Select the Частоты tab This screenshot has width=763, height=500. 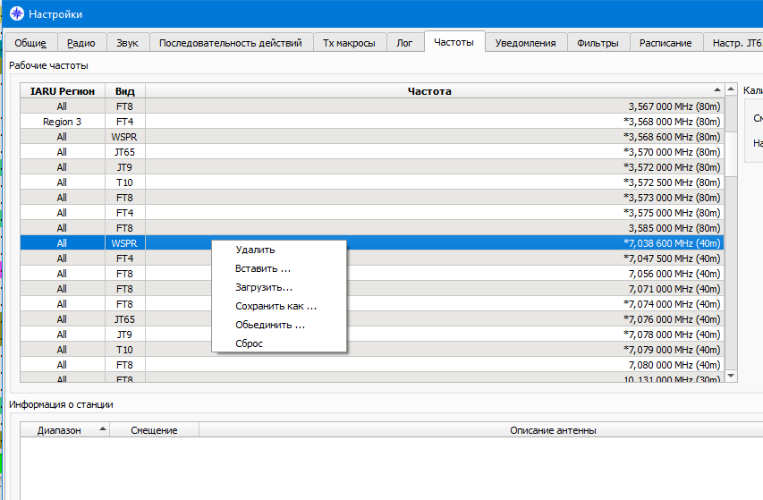(454, 42)
